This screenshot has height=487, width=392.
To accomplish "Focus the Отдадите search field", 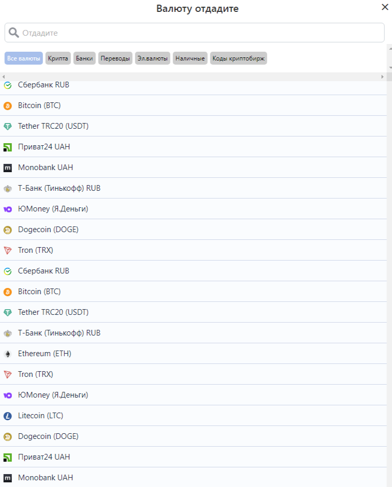I will [x=194, y=33].
